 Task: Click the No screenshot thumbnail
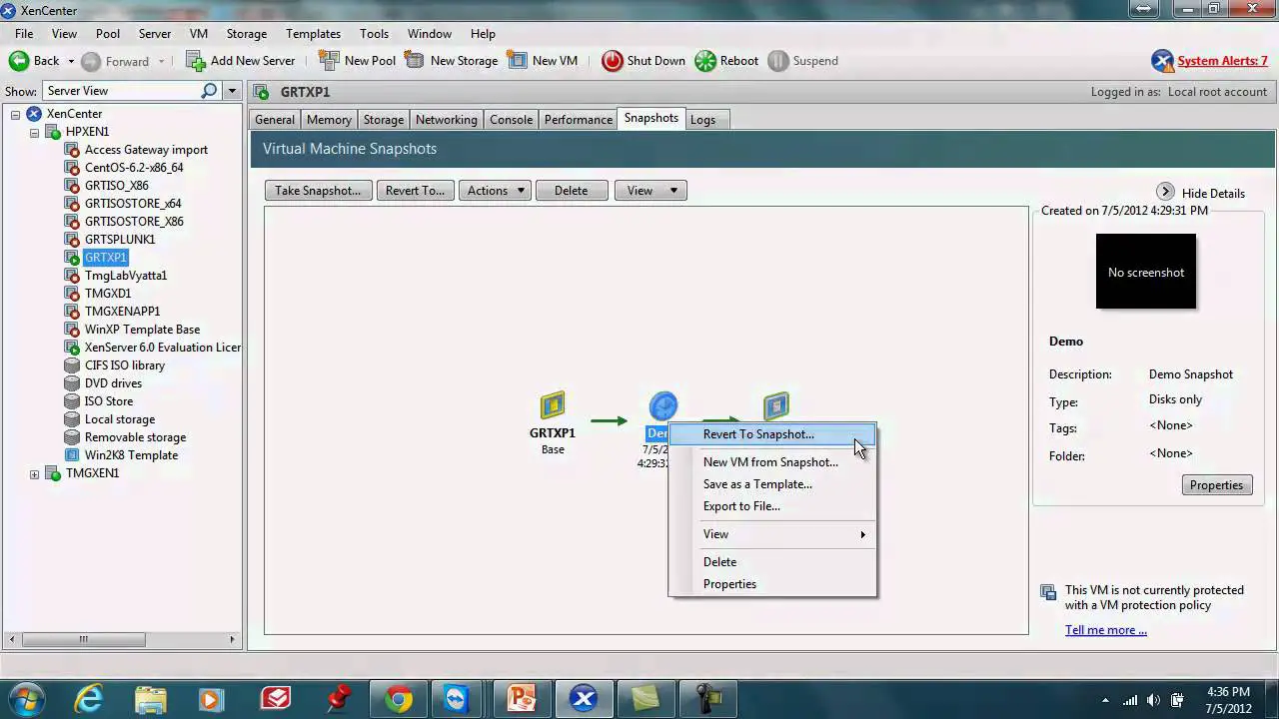[1145, 272]
